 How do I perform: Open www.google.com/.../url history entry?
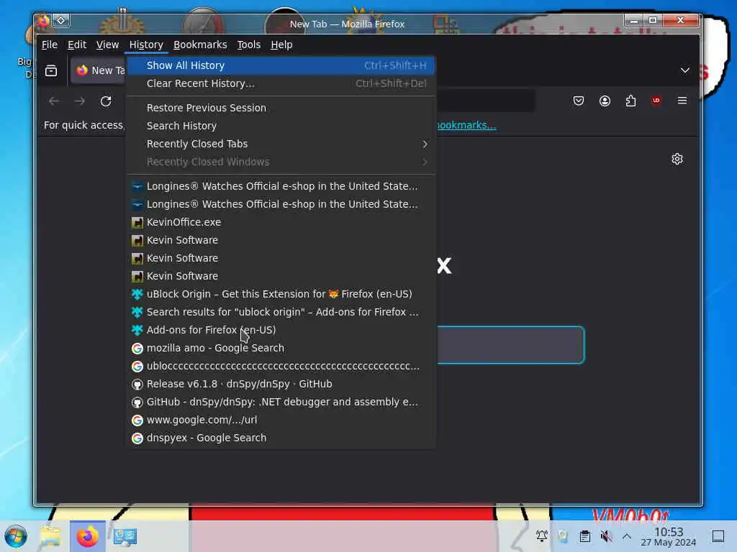point(281,420)
